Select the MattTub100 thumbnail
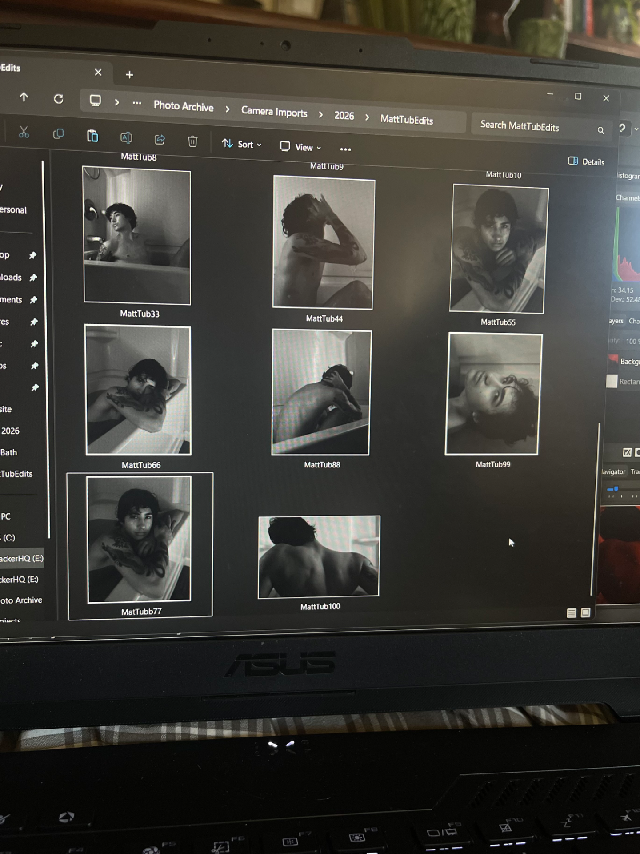 pyautogui.click(x=319, y=556)
